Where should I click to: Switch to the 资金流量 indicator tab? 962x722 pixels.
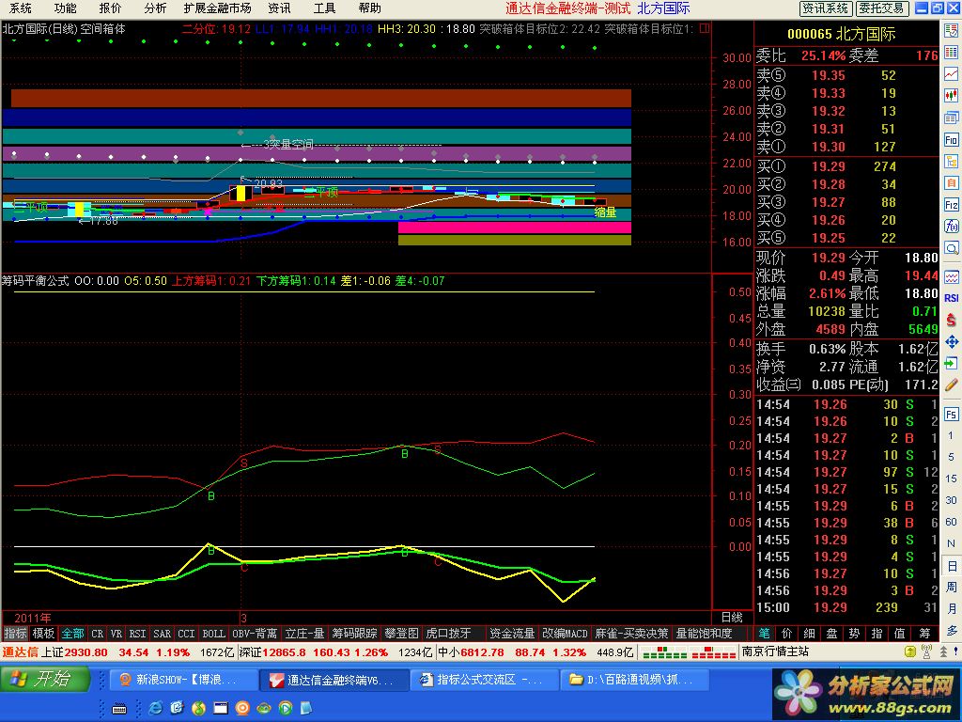pos(512,633)
